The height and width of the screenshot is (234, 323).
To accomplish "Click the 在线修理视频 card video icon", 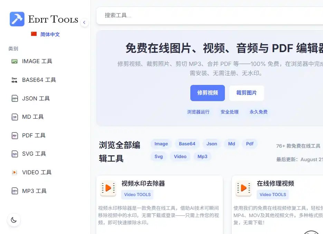I will pyautogui.click(x=244, y=188).
